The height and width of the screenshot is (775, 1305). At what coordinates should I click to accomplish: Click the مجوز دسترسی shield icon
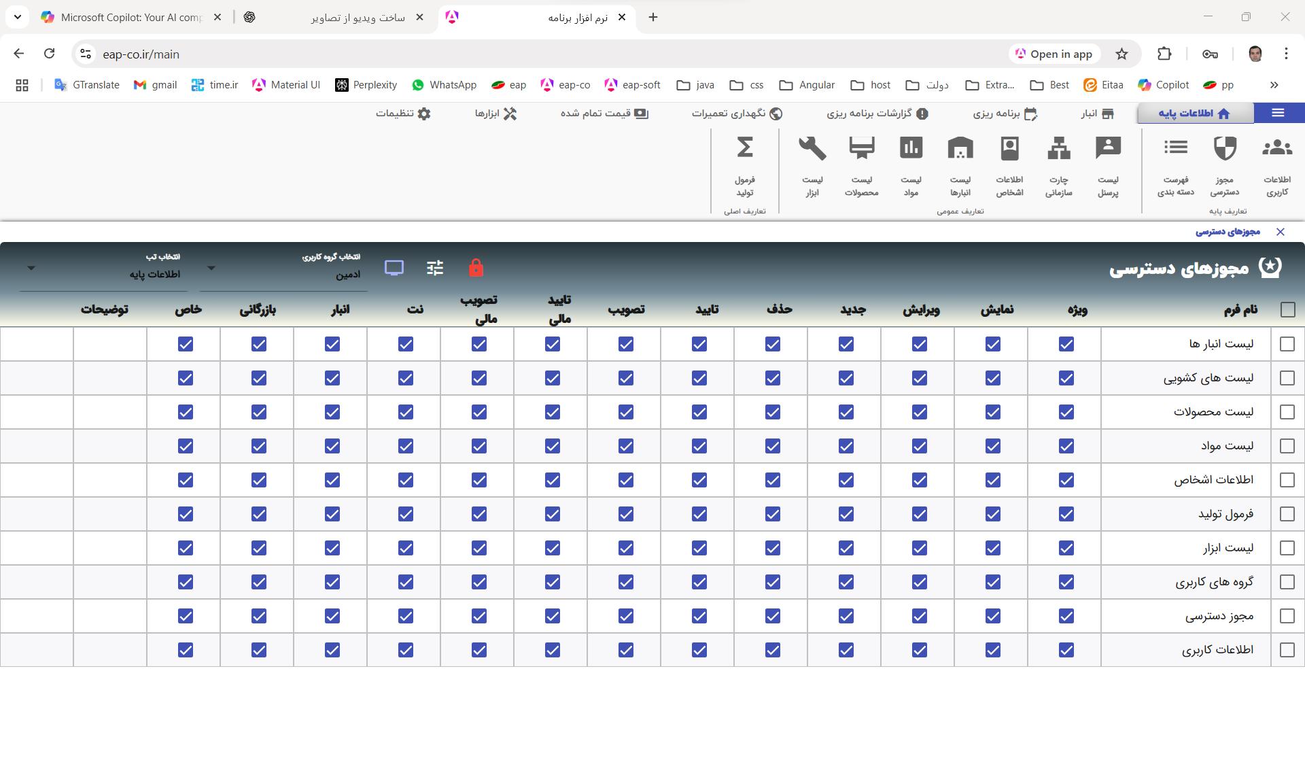1225,148
